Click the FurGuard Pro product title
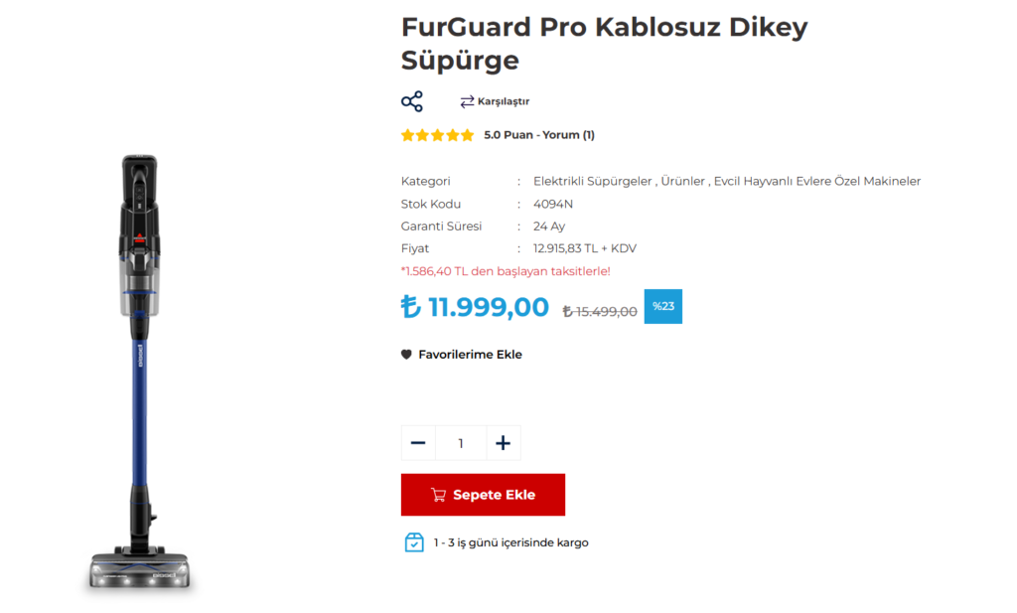This screenshot has height=613, width=1017. click(x=604, y=43)
